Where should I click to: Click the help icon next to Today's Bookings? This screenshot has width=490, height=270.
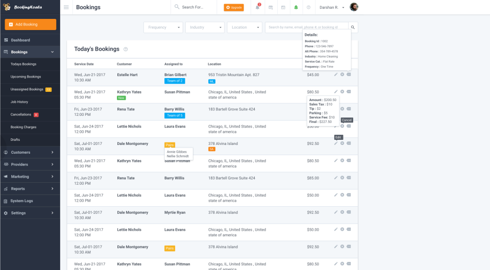(x=126, y=50)
